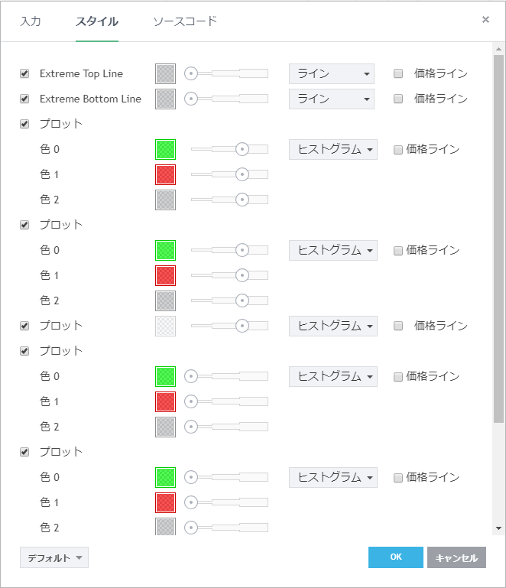Open Extreme Bottom Line color swatch

pos(165,99)
